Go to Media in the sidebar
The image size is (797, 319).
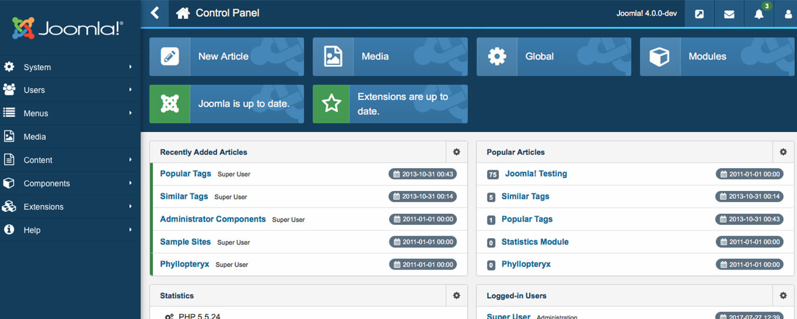point(70,137)
